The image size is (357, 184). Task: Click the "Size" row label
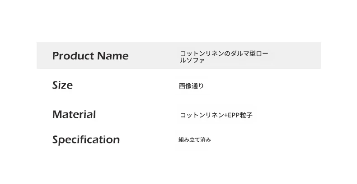point(62,85)
